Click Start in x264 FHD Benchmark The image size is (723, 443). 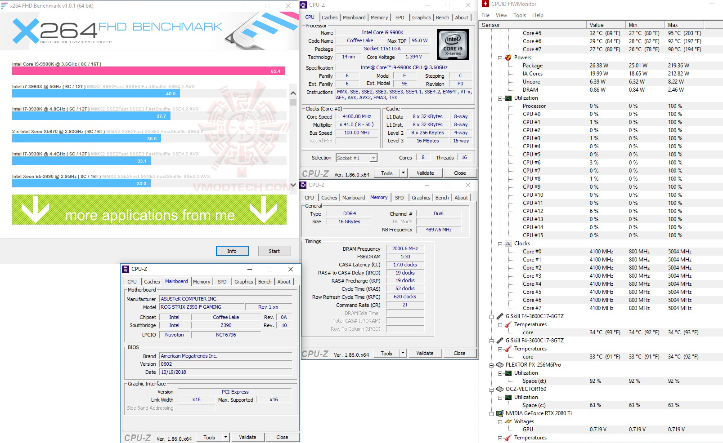[274, 251]
